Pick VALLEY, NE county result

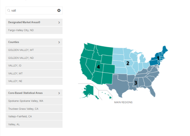coord(34,81)
